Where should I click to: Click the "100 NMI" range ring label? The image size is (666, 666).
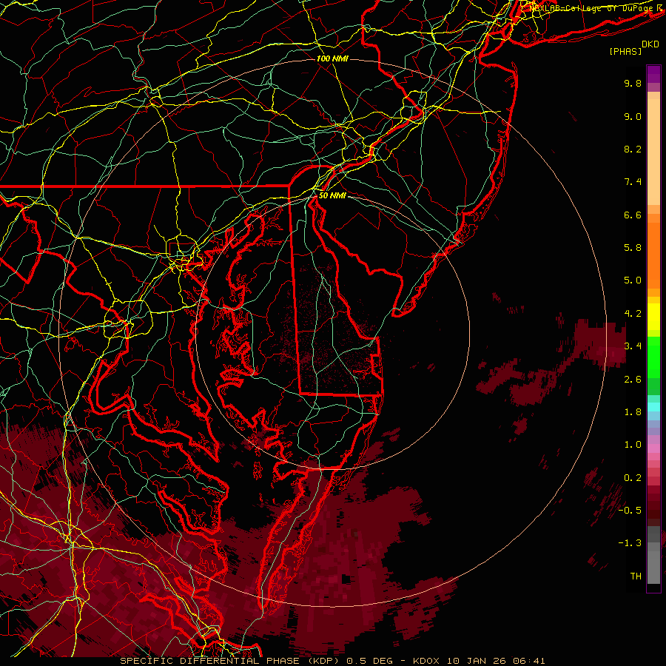(x=332, y=58)
